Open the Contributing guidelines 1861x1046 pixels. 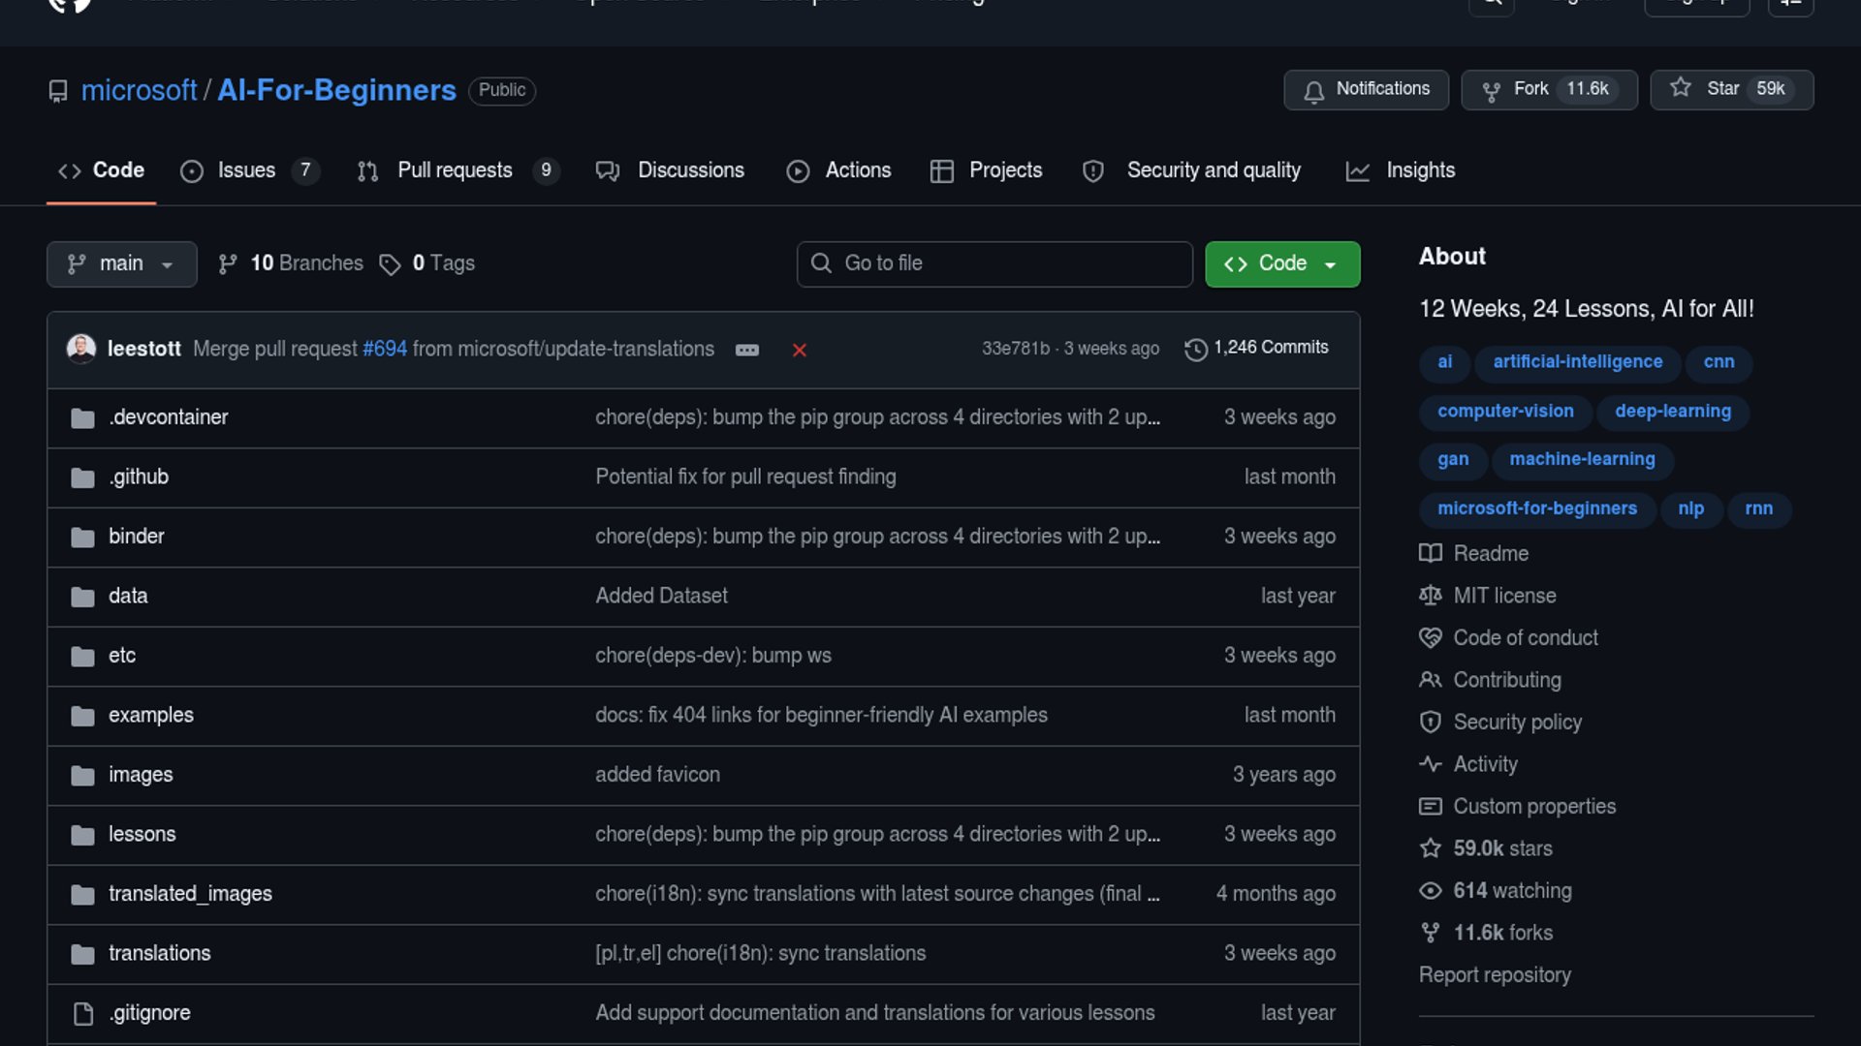[1490, 681]
